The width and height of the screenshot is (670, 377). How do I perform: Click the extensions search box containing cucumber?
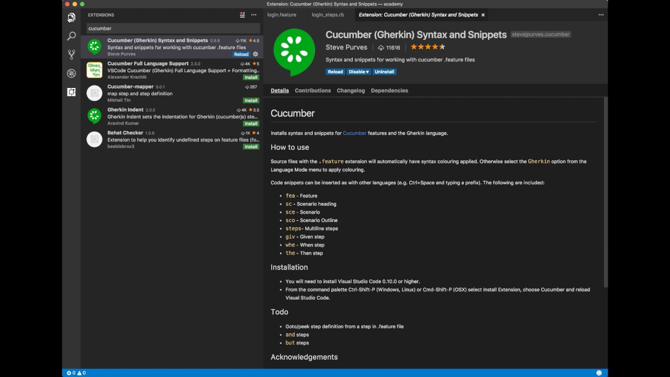(x=173, y=28)
